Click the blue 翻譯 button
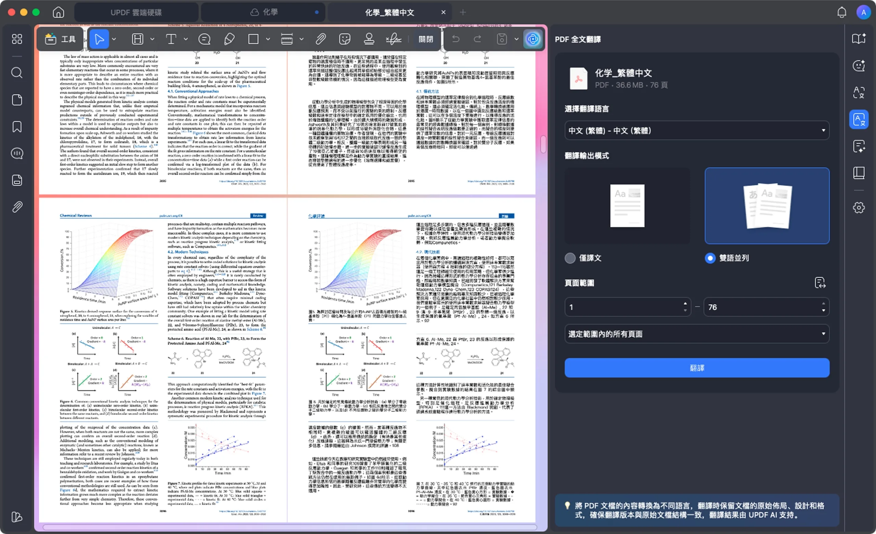 point(696,368)
